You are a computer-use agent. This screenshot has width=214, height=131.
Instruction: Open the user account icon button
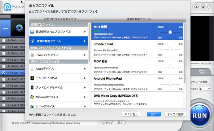[x=197, y=7]
